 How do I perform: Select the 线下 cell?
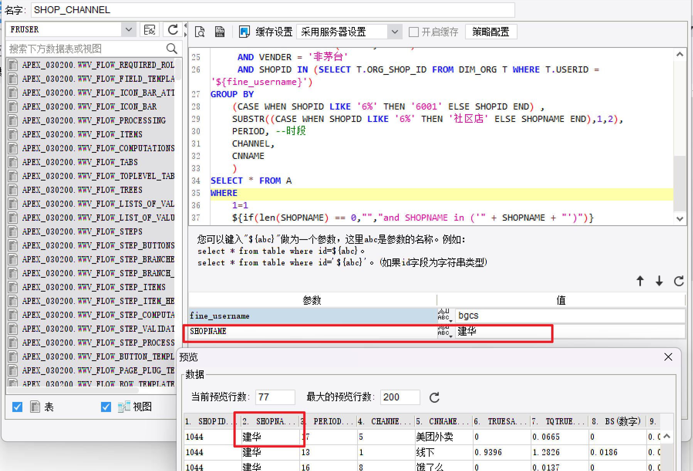pos(443,452)
